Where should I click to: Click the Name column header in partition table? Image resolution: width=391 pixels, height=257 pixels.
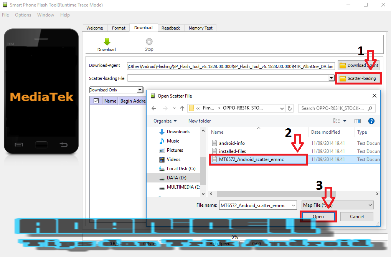tap(110, 101)
